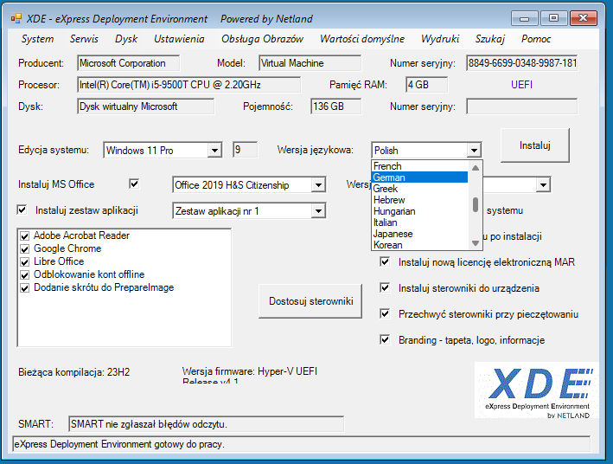613x464 pixels.
Task: Open the Ustawienia menu
Action: coord(179,39)
